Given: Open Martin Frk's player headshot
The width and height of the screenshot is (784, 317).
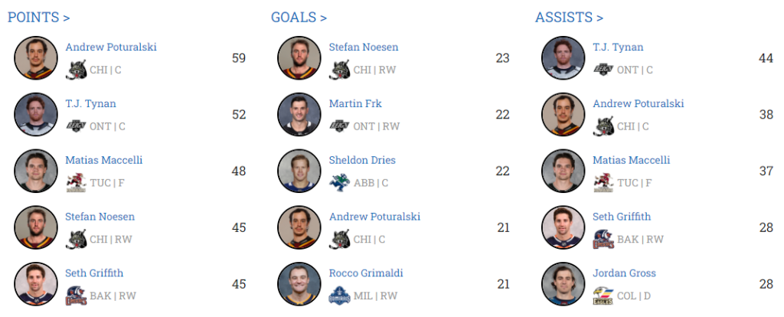Looking at the screenshot, I should [x=299, y=115].
